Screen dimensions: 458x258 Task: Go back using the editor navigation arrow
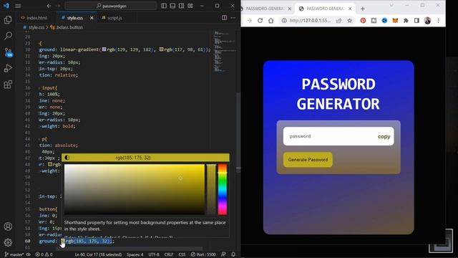tap(49, 6)
